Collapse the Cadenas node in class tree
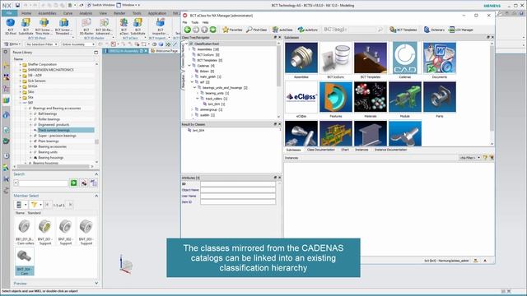Image resolution: width=527 pixels, height=296 pixels. [189, 66]
